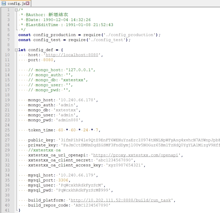Click line number 6 in the margin
Screen dimensions: 220x213
8,35
